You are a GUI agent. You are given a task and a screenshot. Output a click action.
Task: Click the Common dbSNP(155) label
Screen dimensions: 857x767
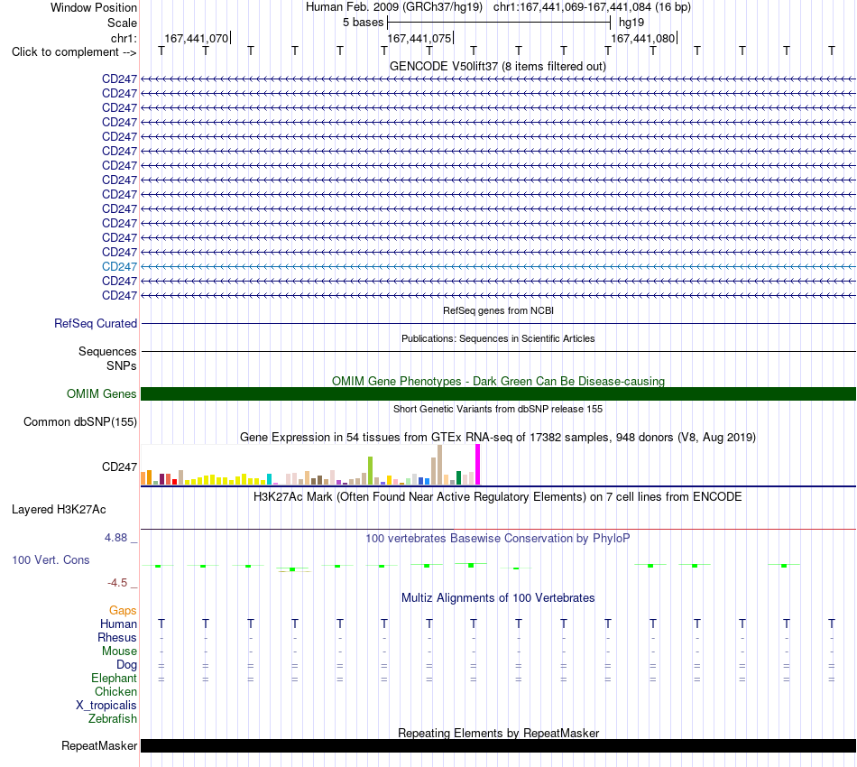pos(80,422)
